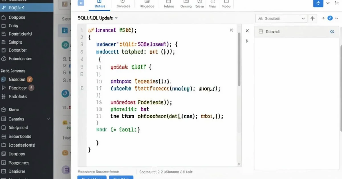Viewport: 342px width, 179px height.
Task: Click the alpha icon on the Geodoll panel header
Action: [x=332, y=32]
